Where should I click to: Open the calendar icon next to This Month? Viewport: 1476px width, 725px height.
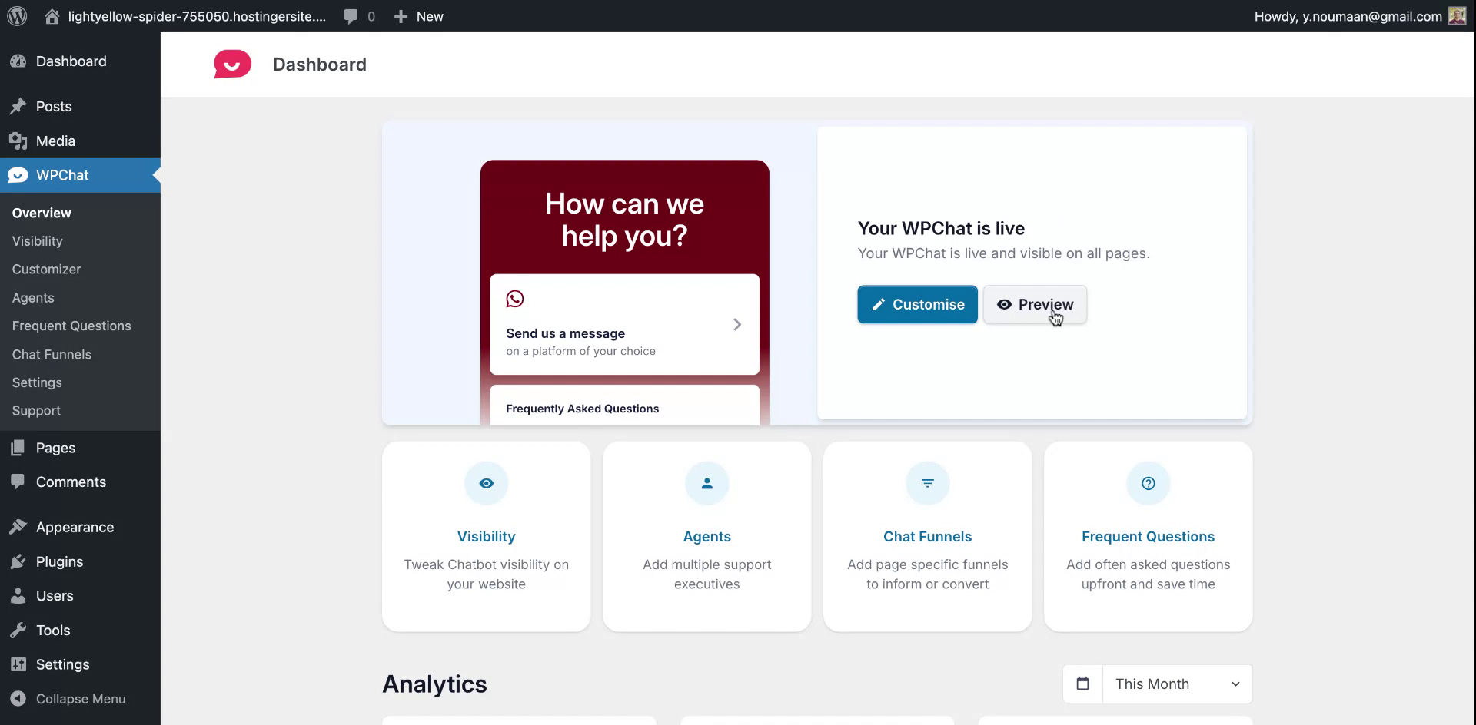point(1082,684)
